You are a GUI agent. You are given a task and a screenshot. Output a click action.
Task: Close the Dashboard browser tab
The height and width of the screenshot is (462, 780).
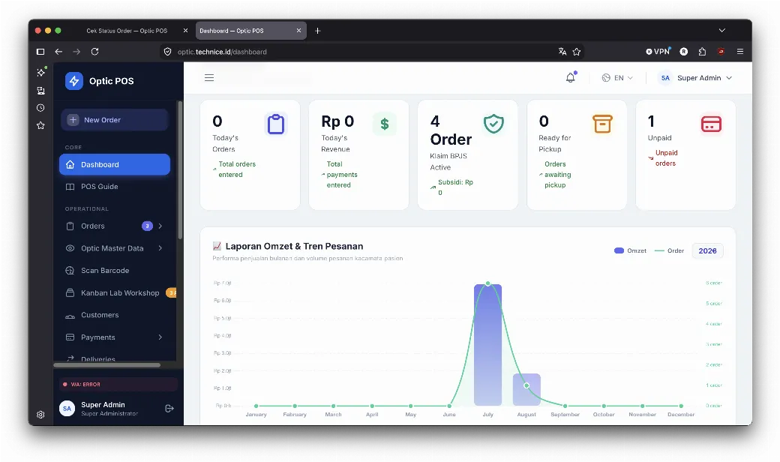298,30
